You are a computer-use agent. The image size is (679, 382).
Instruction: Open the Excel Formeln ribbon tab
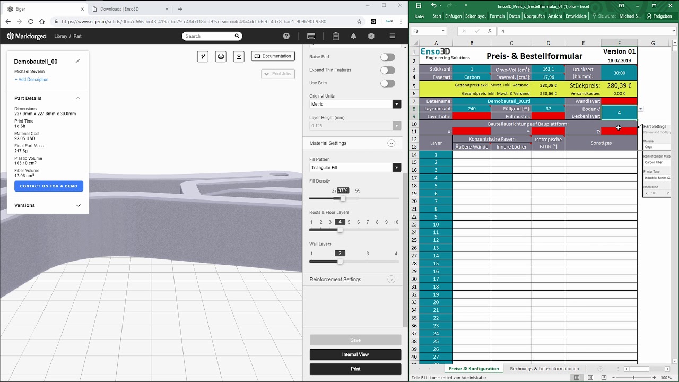point(498,16)
